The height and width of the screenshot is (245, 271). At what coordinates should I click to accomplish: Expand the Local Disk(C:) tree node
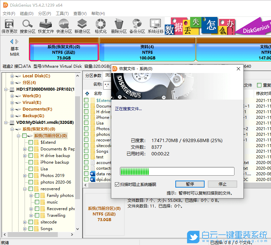(x=12, y=76)
